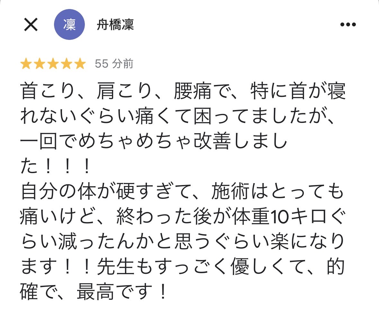Open the three-dot more options menu
Screen dimensions: 379x315
pyautogui.click(x=347, y=25)
